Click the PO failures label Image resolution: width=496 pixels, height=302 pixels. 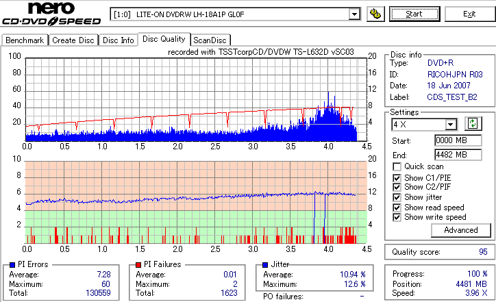click(x=283, y=297)
